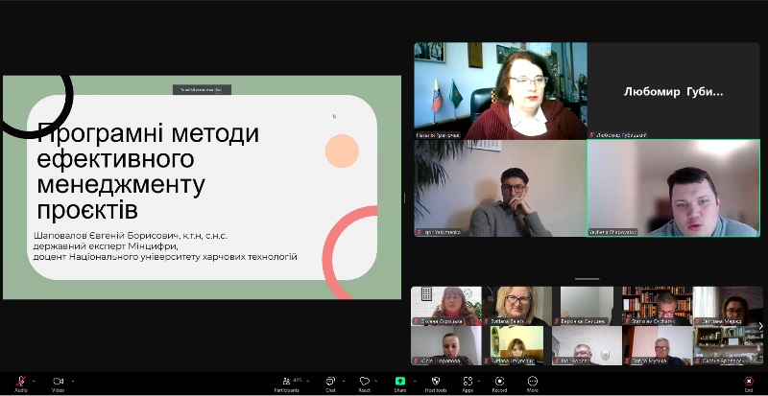Select the thumbnail with bookshelf background

pyautogui.click(x=657, y=306)
